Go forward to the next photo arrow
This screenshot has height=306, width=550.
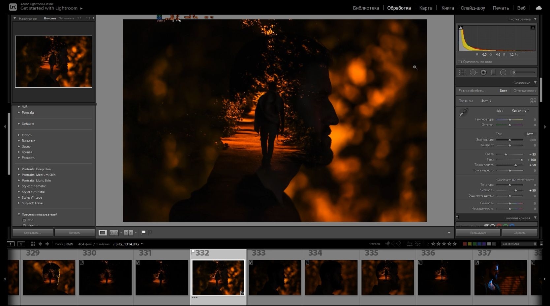(47, 244)
